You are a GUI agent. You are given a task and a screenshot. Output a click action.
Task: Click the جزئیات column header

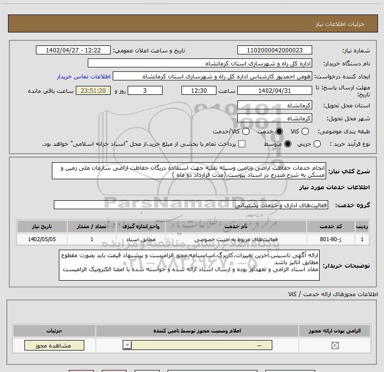(x=54, y=331)
